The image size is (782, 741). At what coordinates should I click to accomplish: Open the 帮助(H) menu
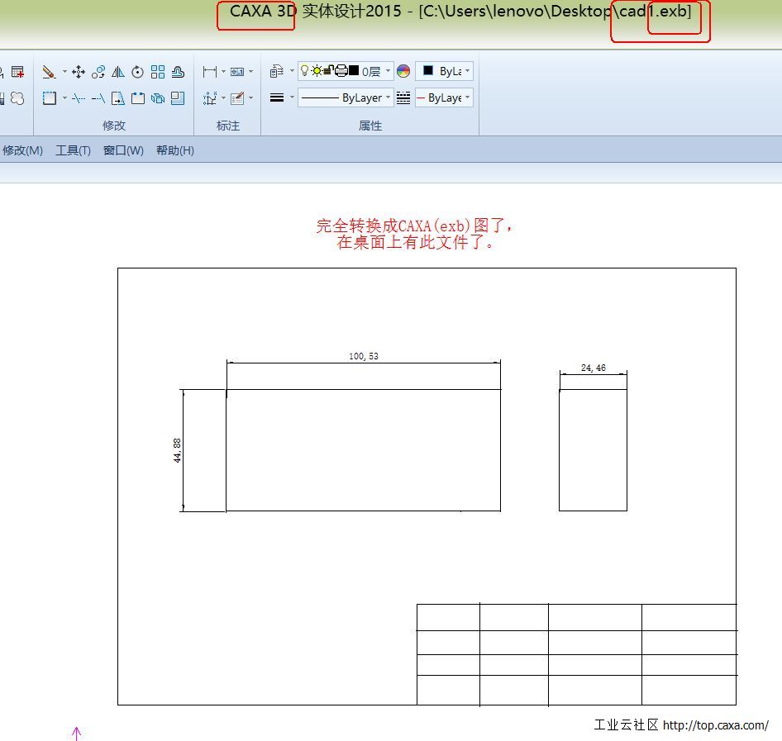coord(175,150)
